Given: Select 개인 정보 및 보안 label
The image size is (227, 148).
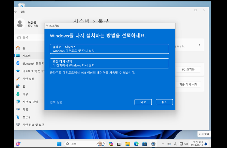Looking at the screenshot, I should [33, 125].
